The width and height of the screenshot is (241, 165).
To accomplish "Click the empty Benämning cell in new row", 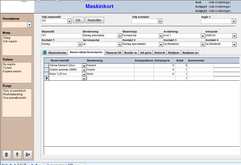I will (x=110, y=78).
